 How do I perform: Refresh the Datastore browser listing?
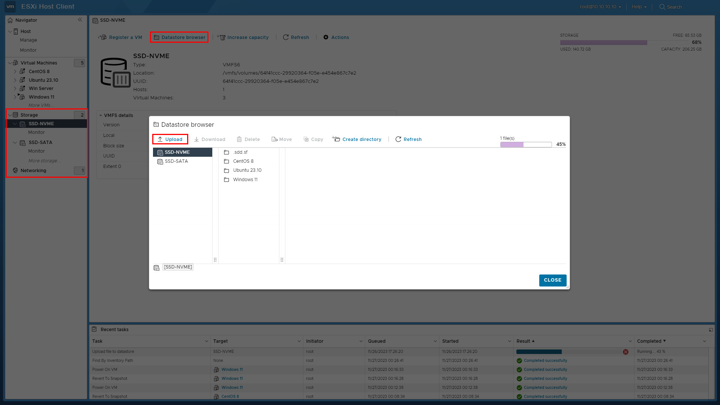pyautogui.click(x=408, y=139)
